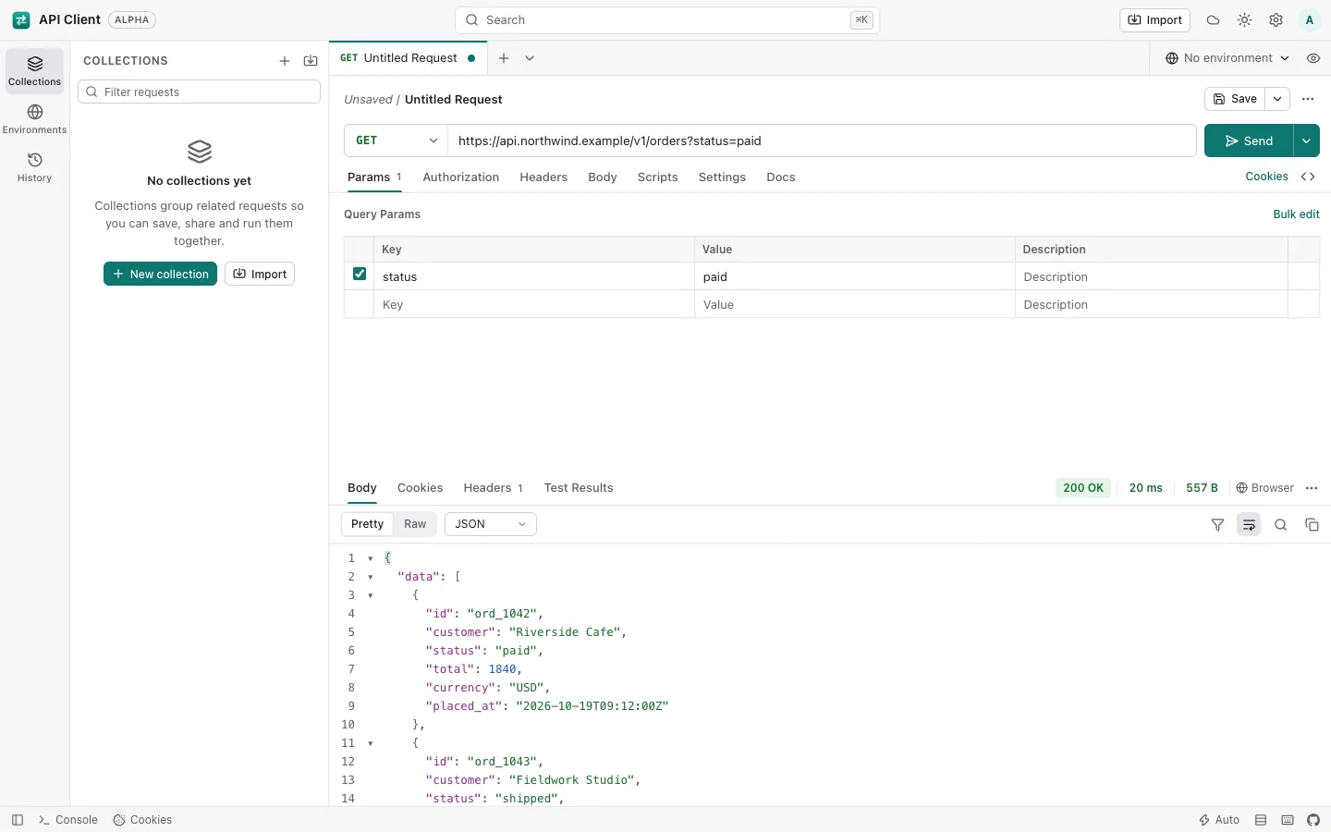Switch response view to Raw
The image size is (1331, 832).
(x=415, y=524)
